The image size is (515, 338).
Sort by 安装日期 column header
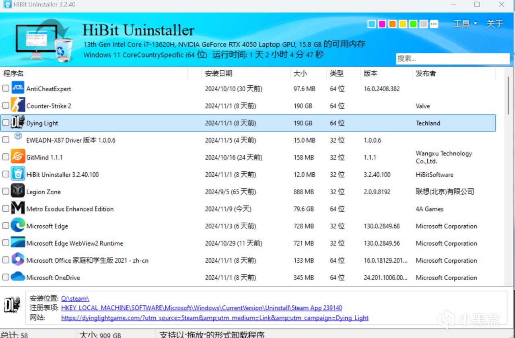[246, 73]
